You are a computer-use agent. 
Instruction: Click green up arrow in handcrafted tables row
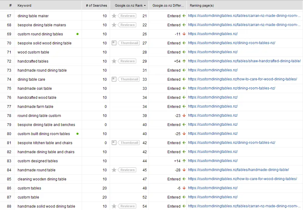pos(184,61)
